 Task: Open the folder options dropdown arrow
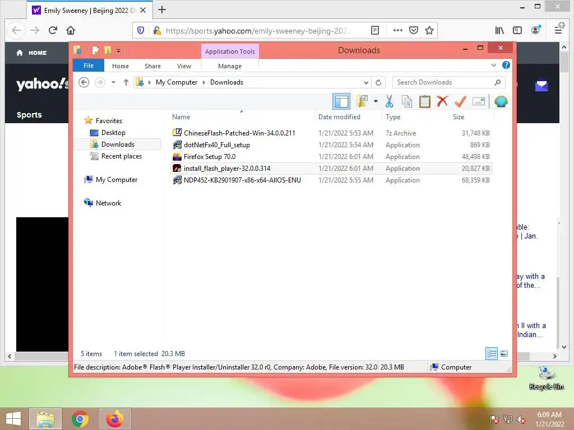tap(376, 101)
